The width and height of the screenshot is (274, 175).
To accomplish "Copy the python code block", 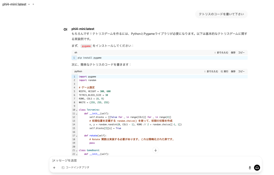I will tap(241, 71).
